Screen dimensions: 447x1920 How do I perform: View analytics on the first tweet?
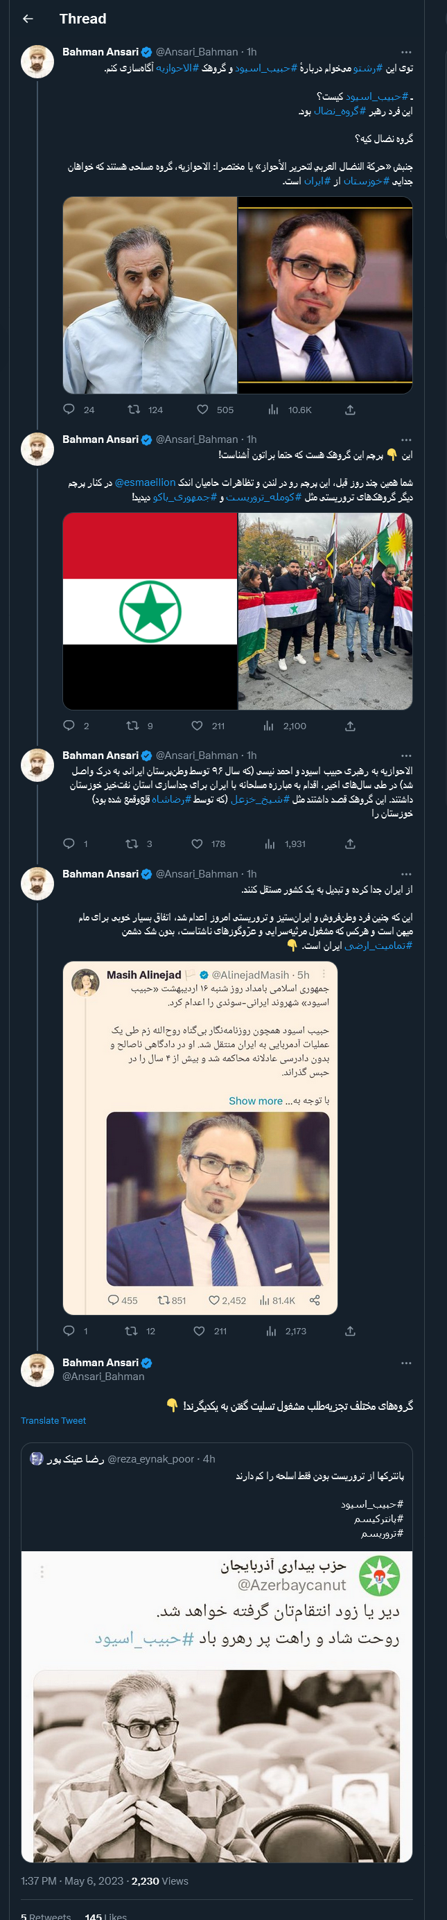coord(272,409)
